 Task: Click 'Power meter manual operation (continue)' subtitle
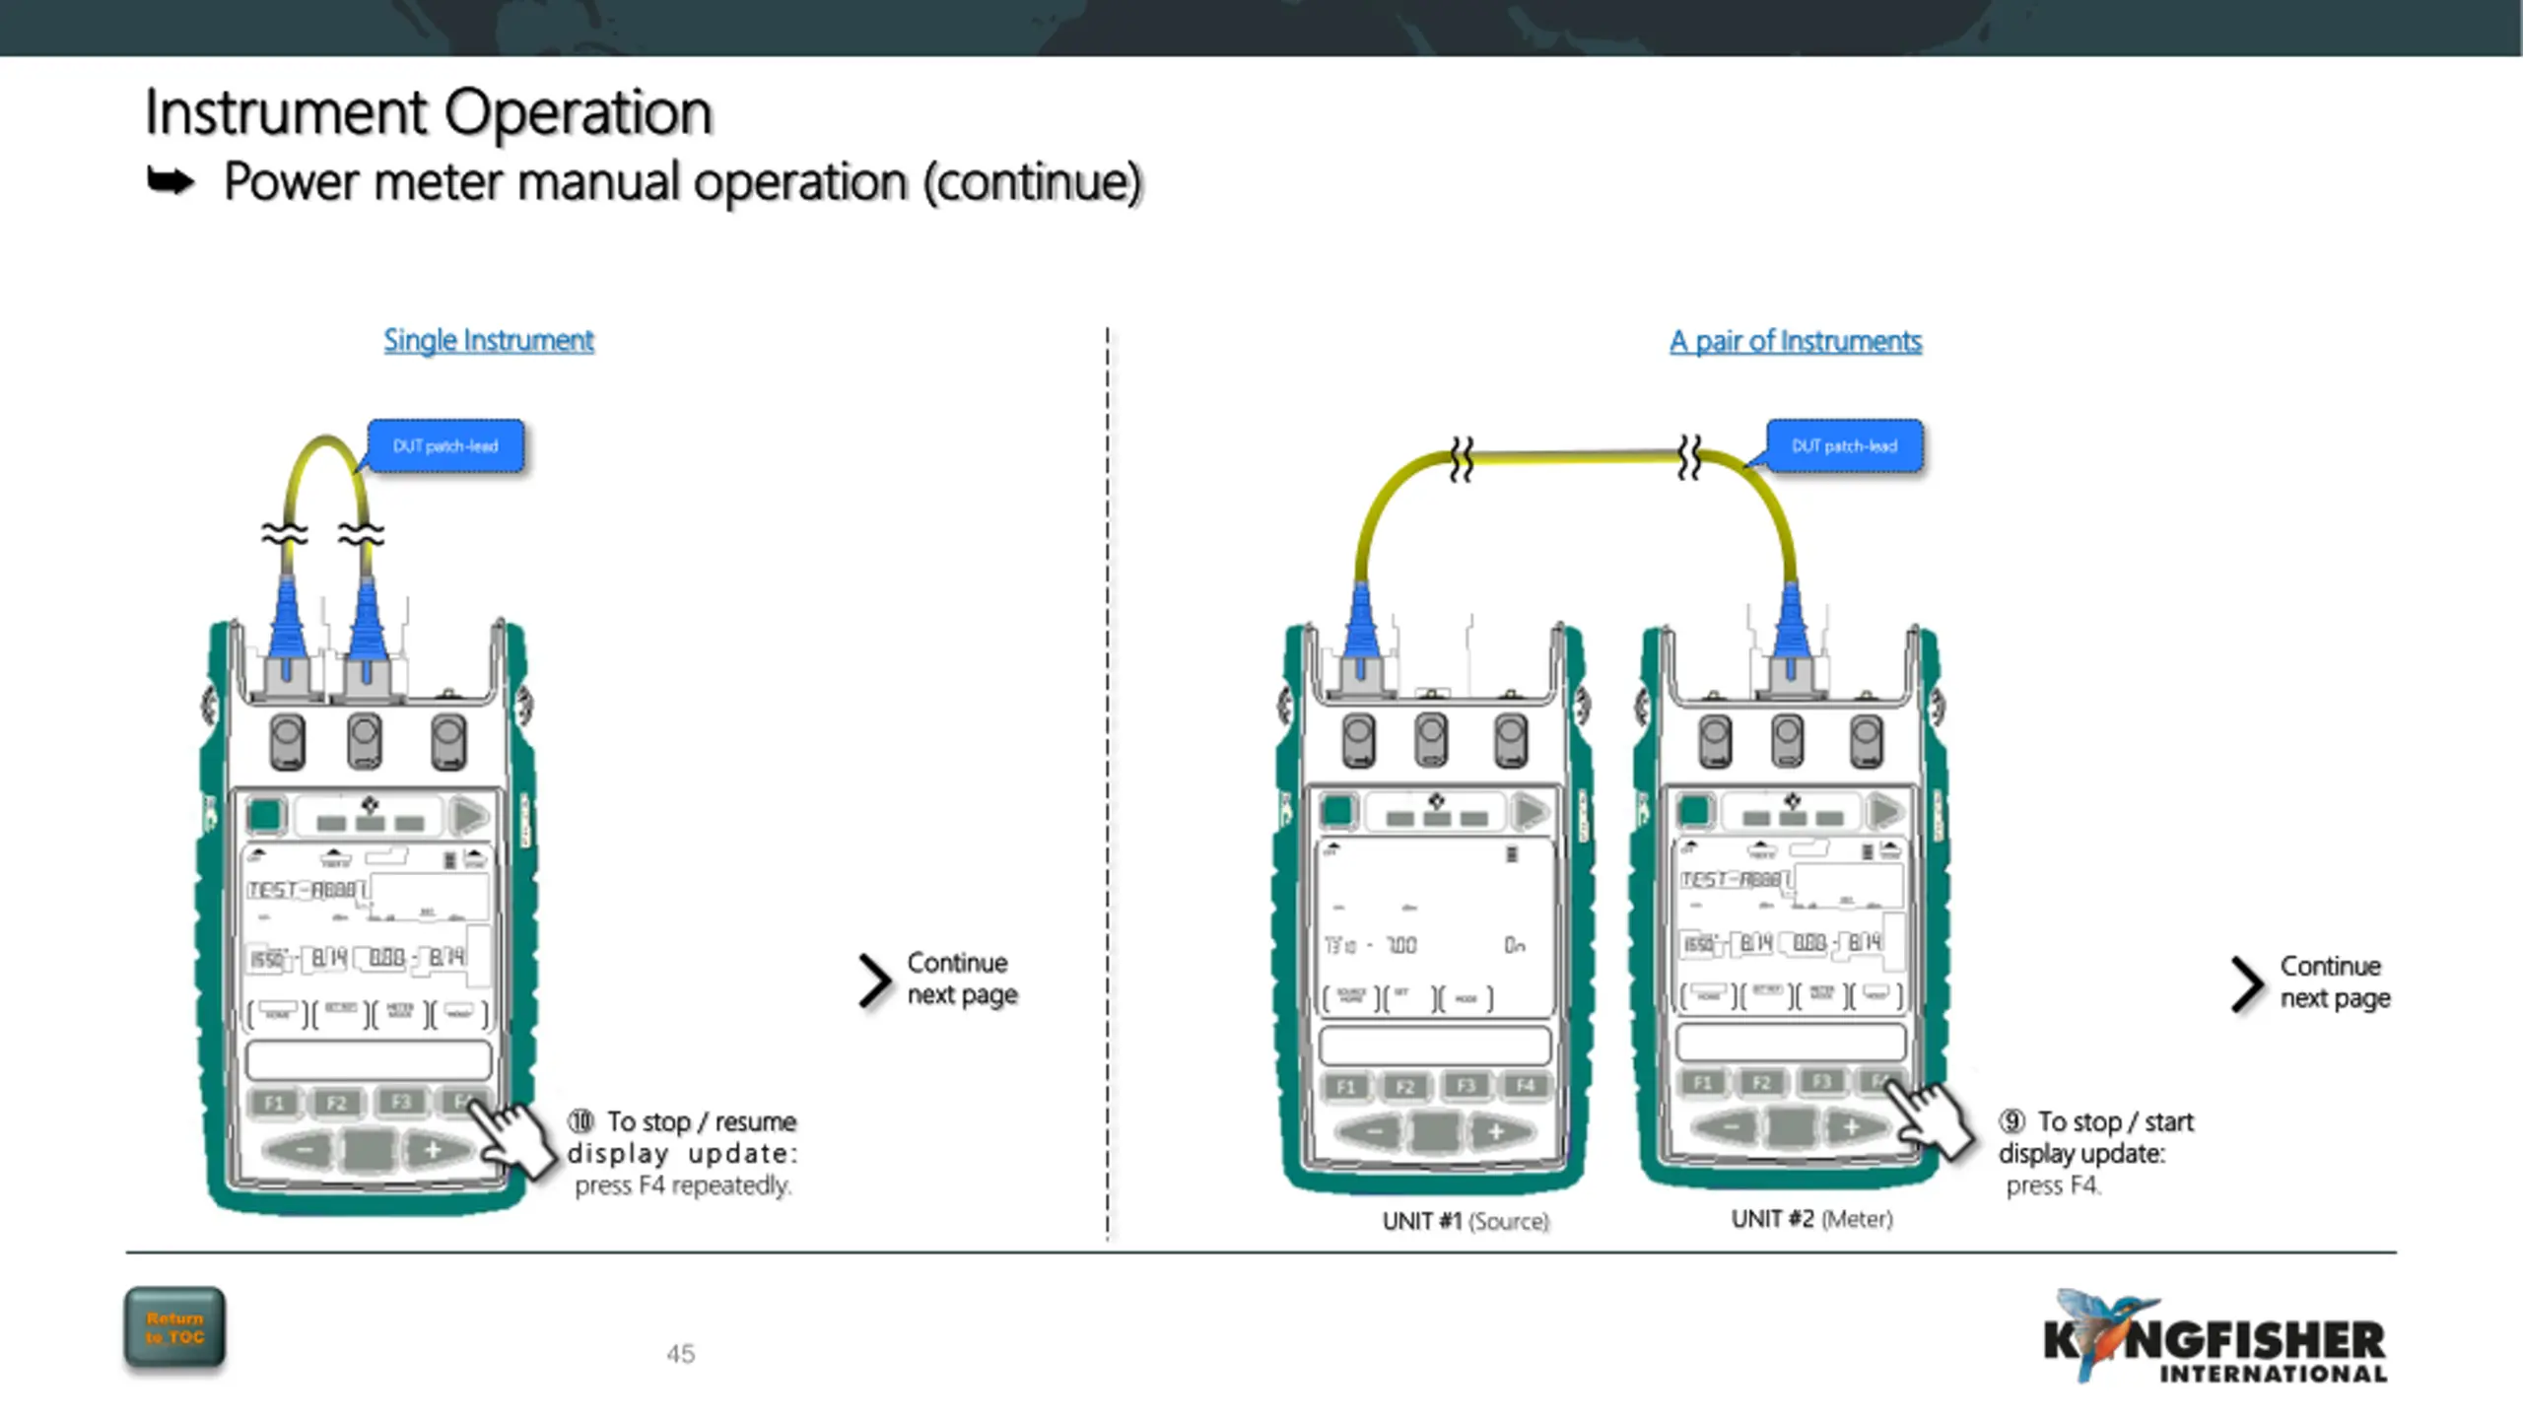[x=683, y=182]
